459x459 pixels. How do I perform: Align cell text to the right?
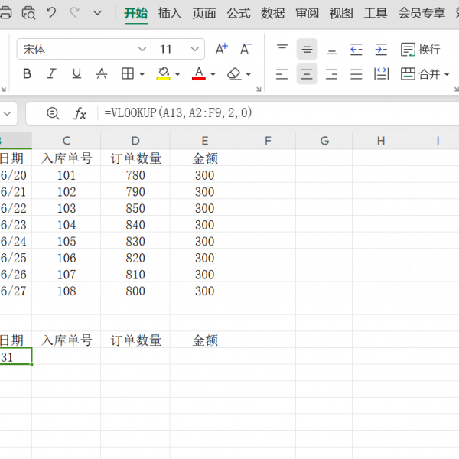331,74
